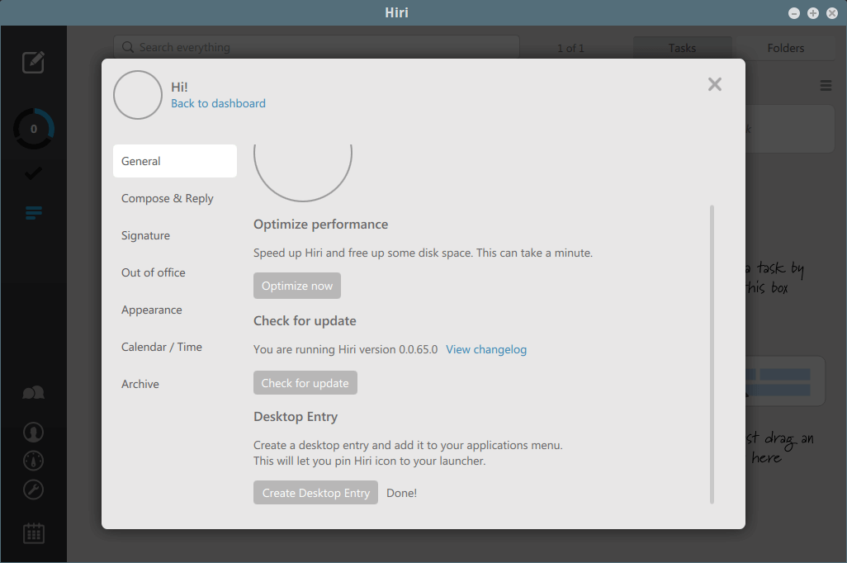Click the Check for update button
This screenshot has height=563, width=847.
point(305,383)
